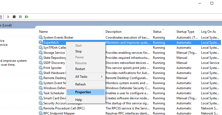The width and height of the screenshot is (222, 115).
Task: Click the greyed Resume menu entry
Action: [x=86, y=63]
